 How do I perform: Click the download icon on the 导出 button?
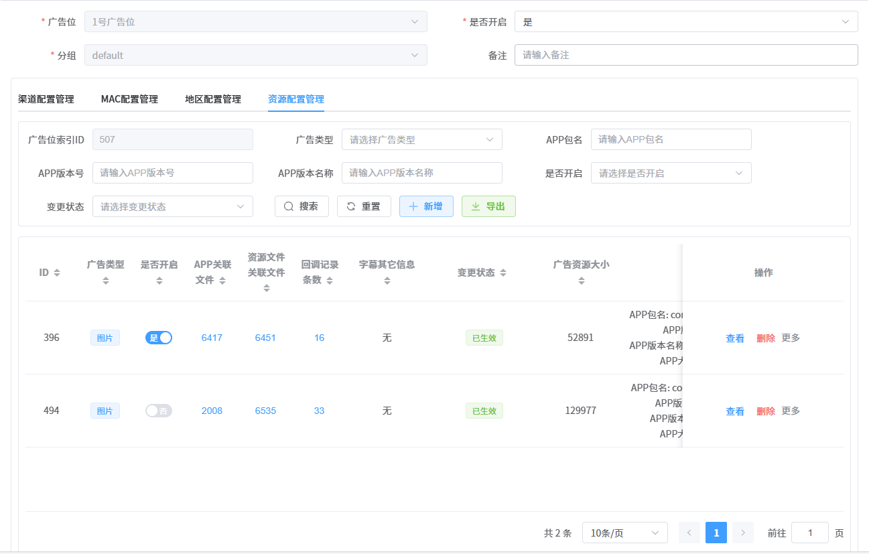pos(477,206)
